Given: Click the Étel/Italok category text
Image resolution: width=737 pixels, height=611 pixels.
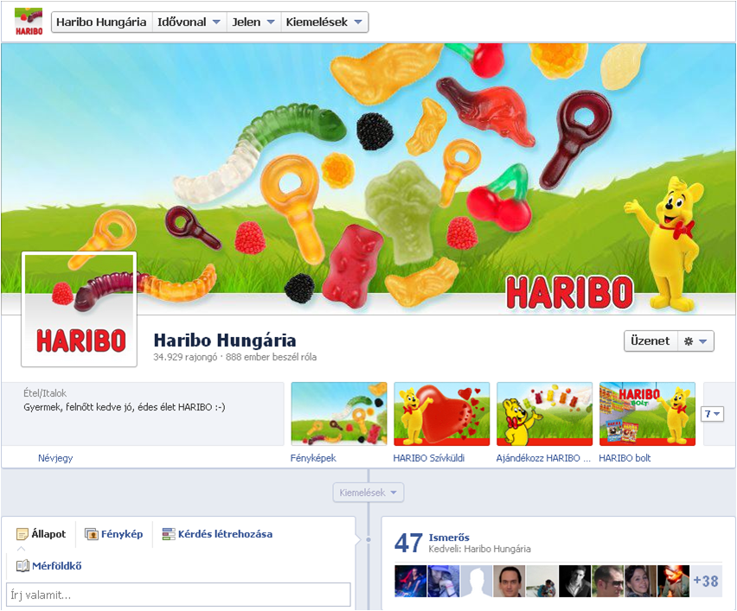Looking at the screenshot, I should (45, 393).
